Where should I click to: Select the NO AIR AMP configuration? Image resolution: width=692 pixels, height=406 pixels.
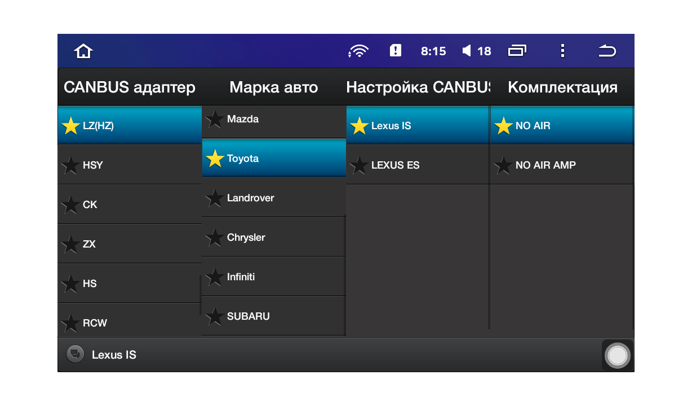[562, 165]
